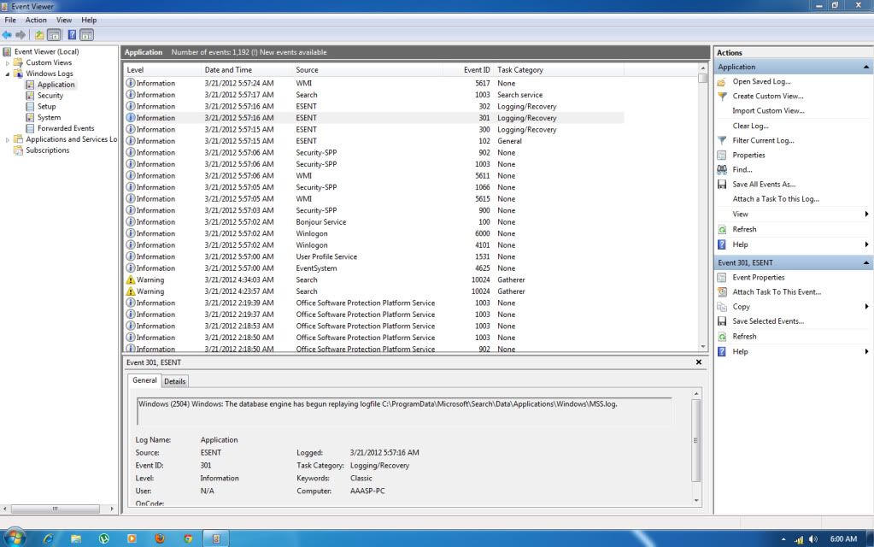Click the Security log icon in tree
The image size is (874, 547).
point(30,96)
